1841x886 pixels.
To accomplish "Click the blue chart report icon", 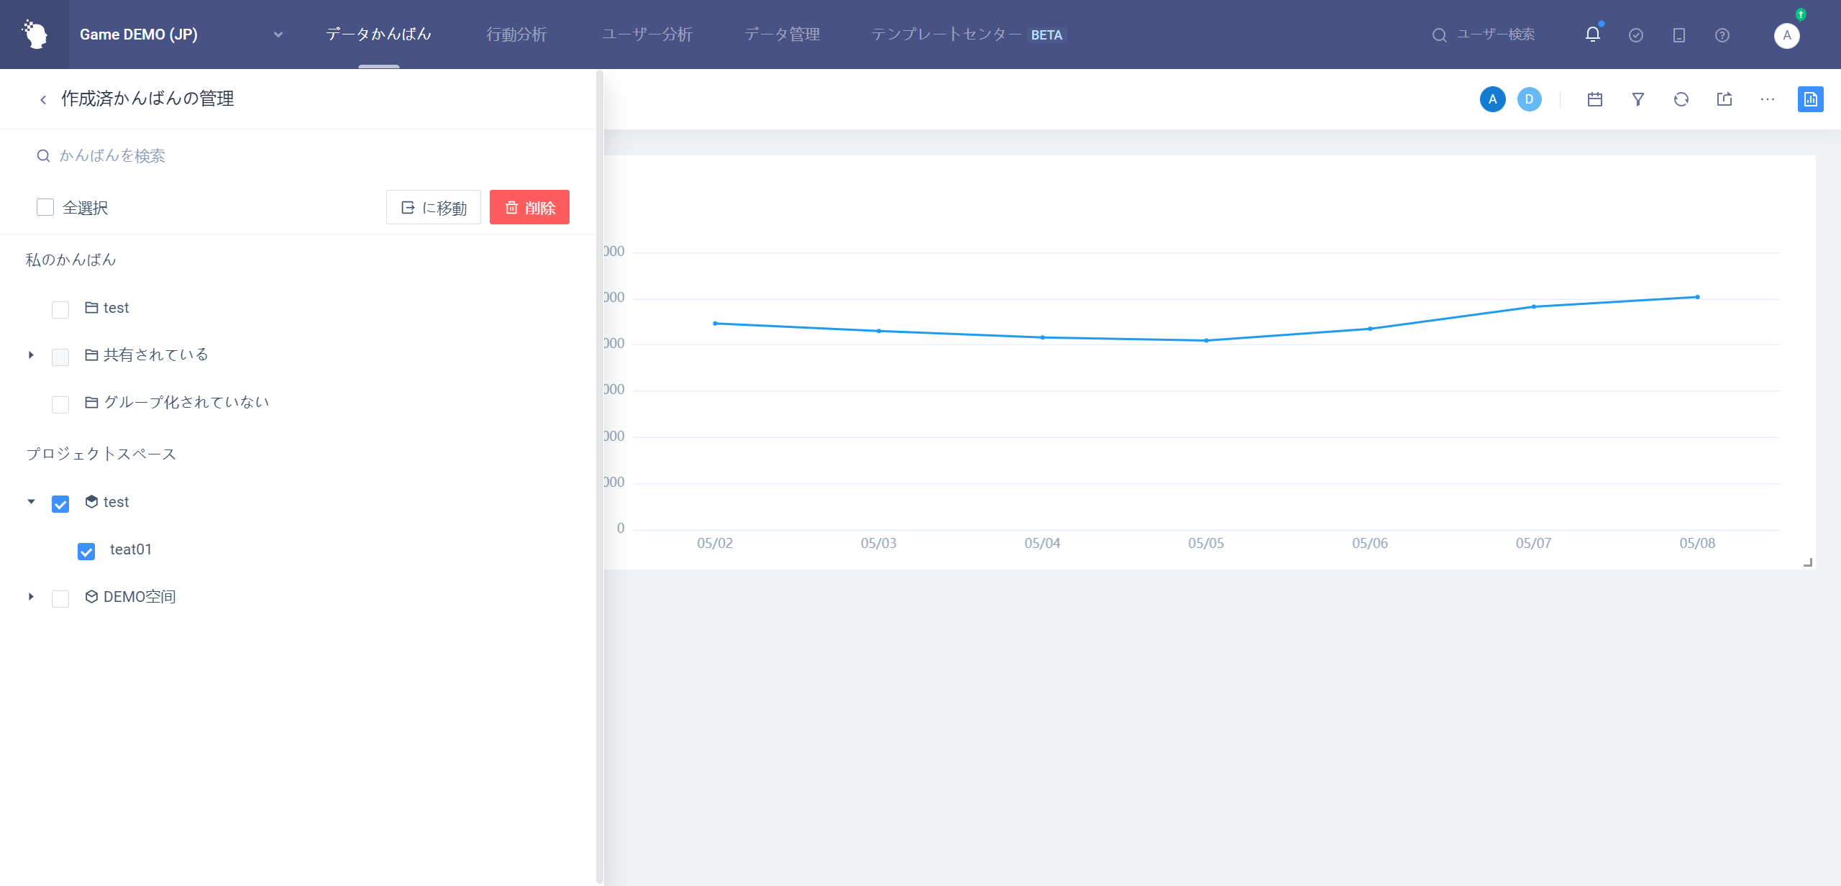I will (x=1811, y=99).
